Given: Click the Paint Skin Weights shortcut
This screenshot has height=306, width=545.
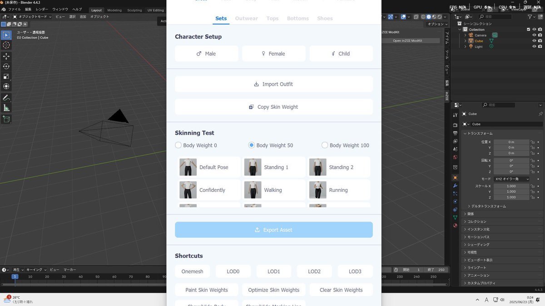Looking at the screenshot, I should pyautogui.click(x=207, y=290).
